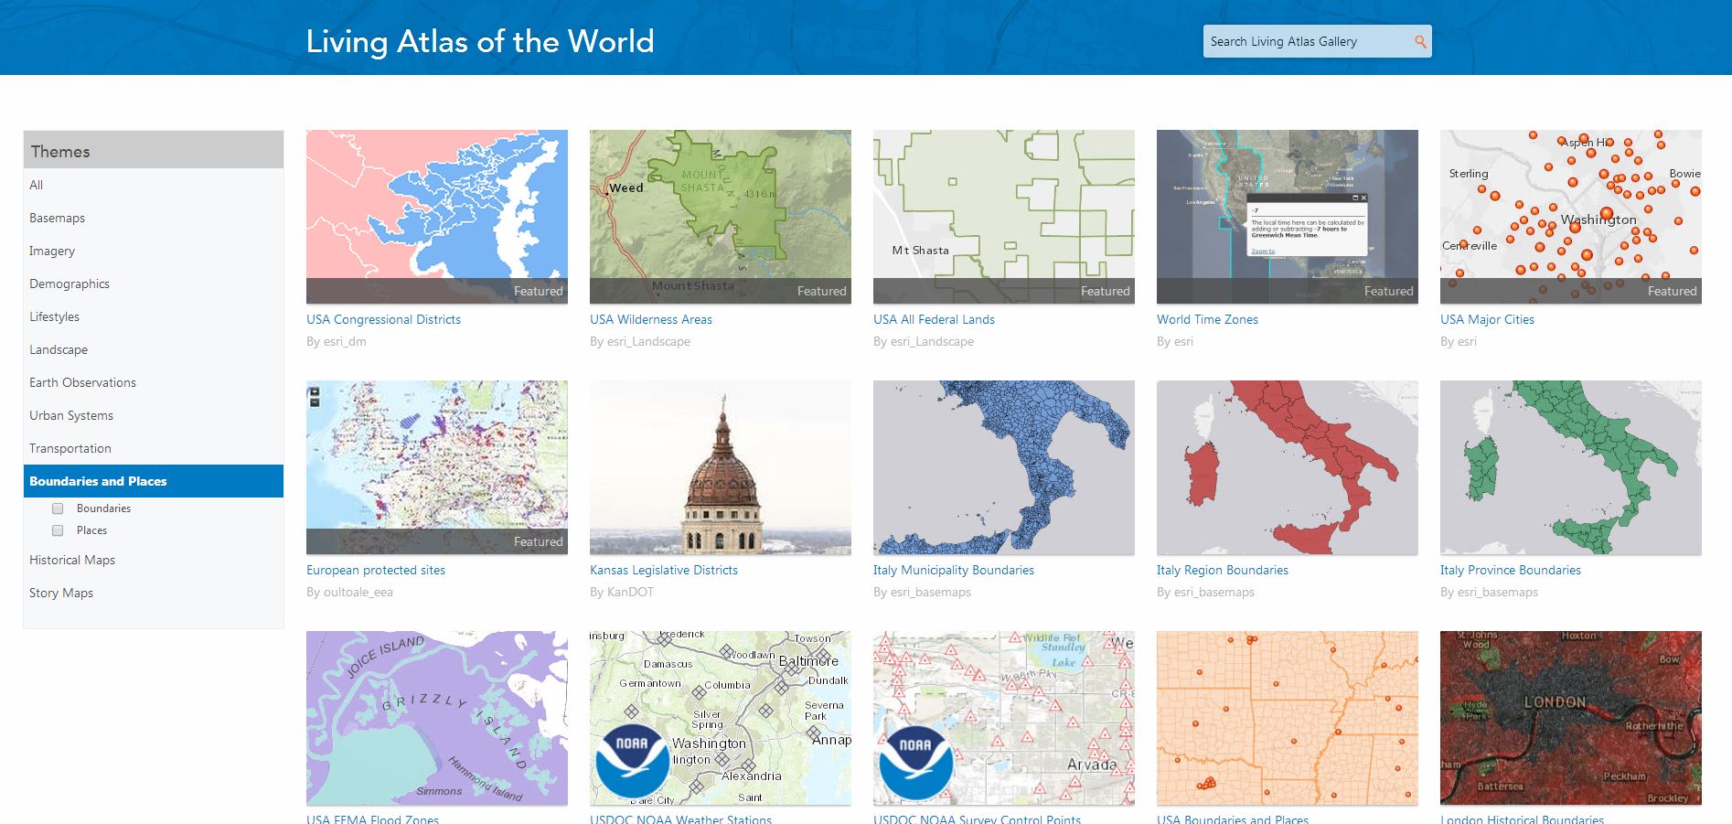1732x824 pixels.
Task: Click the red Italy Region thumbnail
Action: tap(1288, 467)
